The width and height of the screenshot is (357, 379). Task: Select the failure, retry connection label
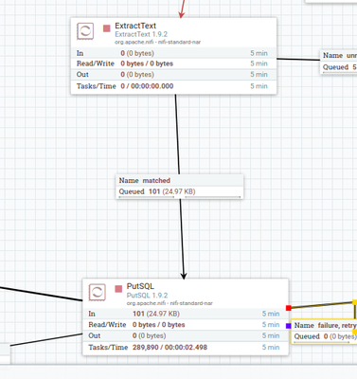pos(324,325)
